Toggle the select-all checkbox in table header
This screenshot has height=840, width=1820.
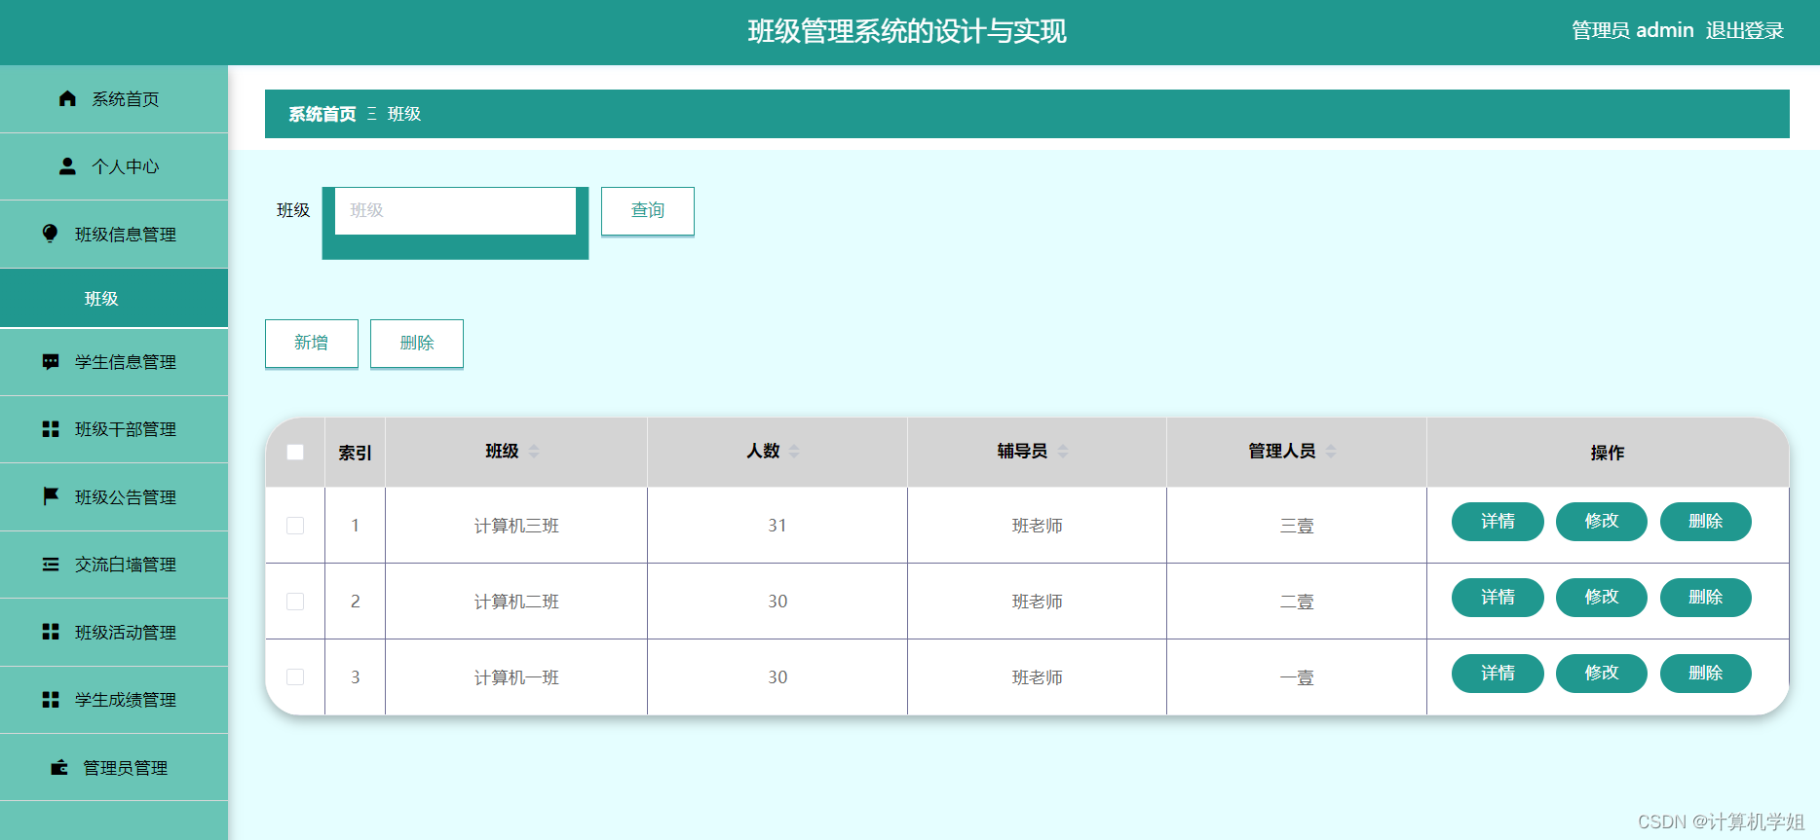tap(295, 452)
